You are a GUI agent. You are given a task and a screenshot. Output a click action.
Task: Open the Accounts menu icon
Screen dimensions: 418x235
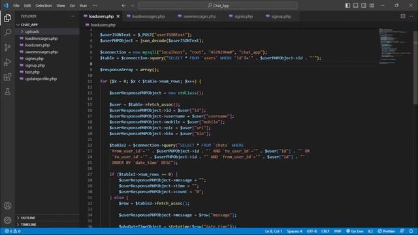click(7, 206)
